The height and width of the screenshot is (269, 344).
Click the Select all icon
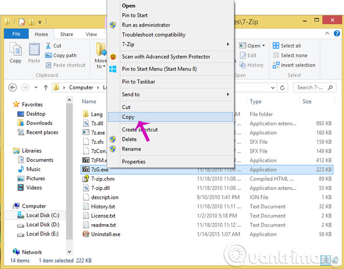pyautogui.click(x=276, y=45)
